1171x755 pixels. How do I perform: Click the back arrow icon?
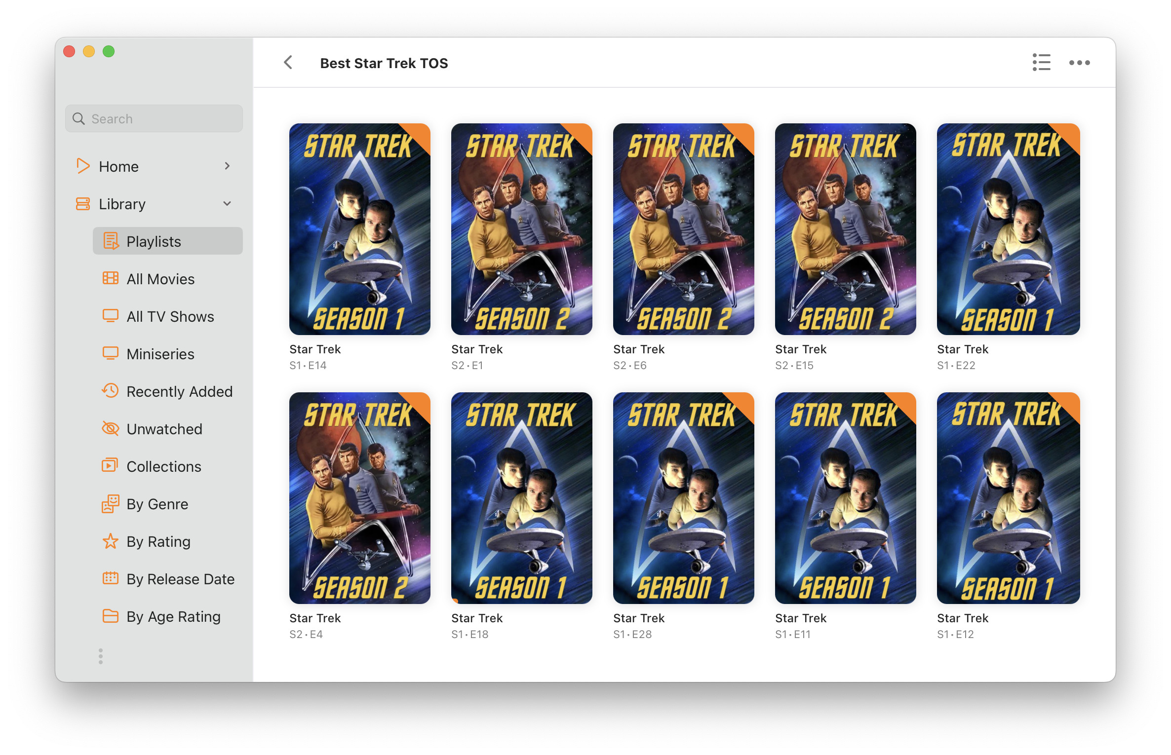288,63
